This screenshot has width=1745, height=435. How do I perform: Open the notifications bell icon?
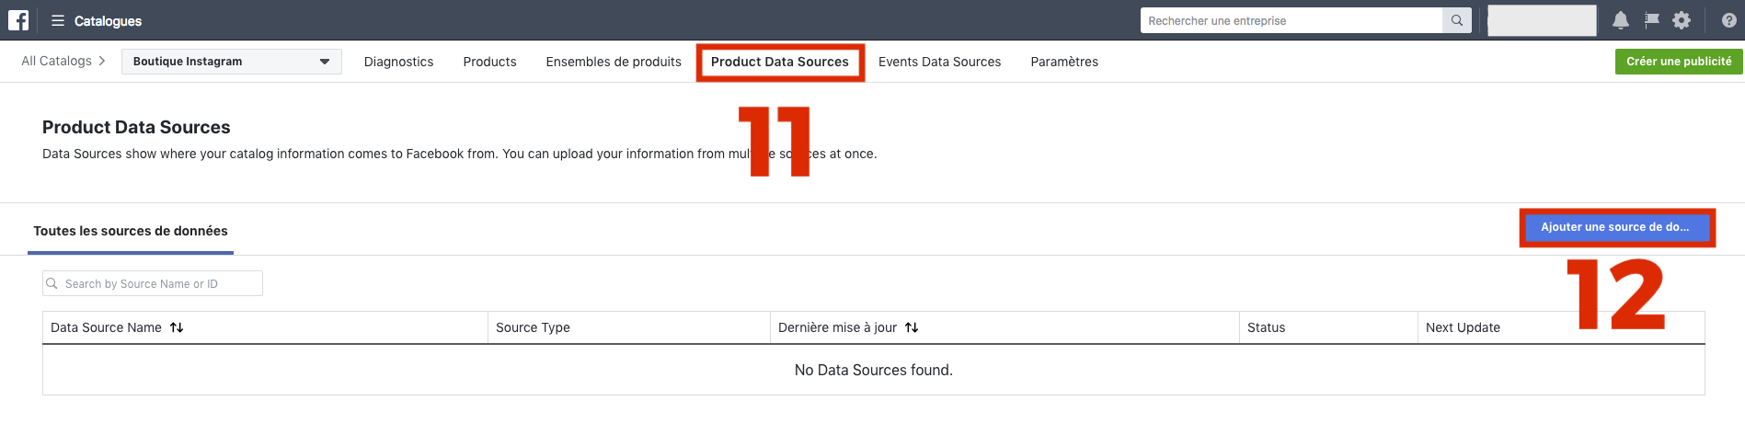click(x=1621, y=20)
